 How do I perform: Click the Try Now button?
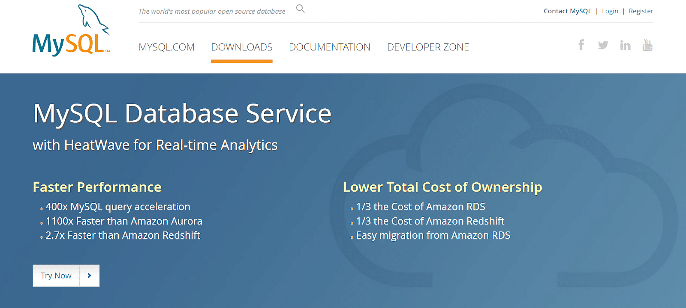click(66, 275)
